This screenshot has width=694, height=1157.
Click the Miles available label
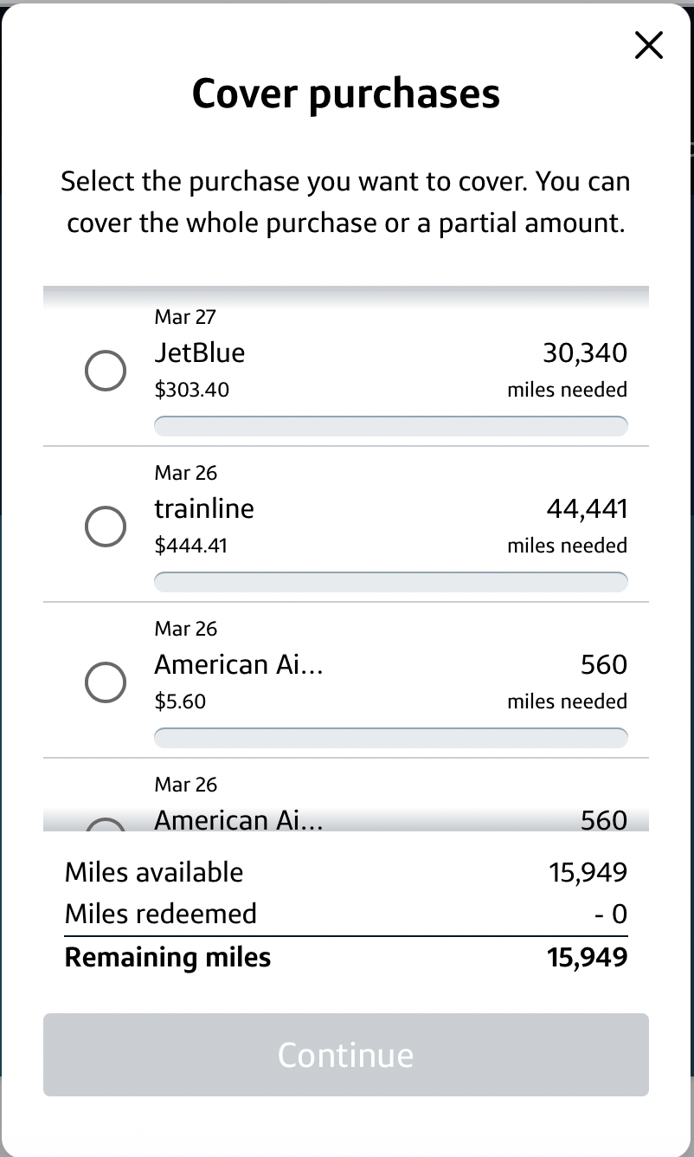[154, 872]
